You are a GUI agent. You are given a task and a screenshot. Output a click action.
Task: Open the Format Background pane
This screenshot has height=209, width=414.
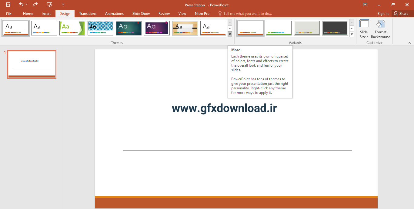click(380, 29)
